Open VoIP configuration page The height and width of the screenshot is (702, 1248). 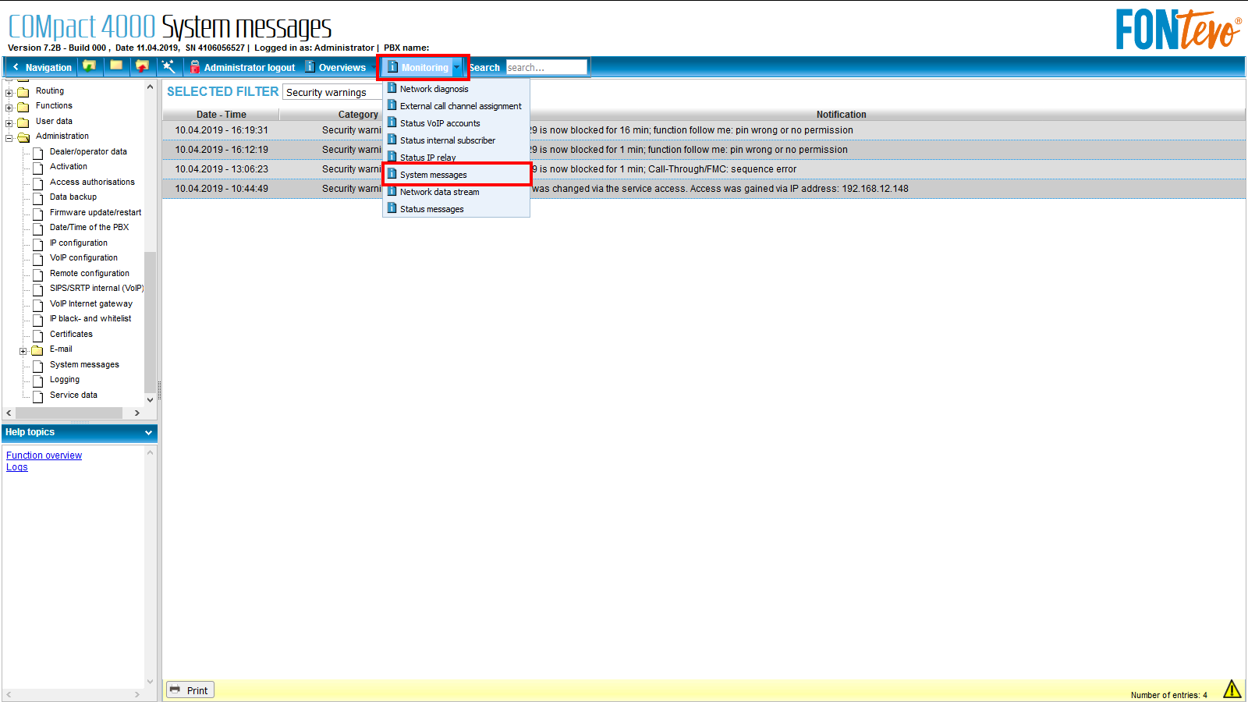83,257
